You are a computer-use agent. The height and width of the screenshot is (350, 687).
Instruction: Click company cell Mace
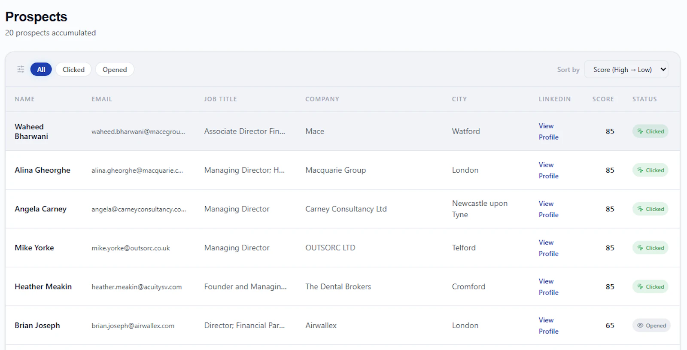[x=315, y=131]
